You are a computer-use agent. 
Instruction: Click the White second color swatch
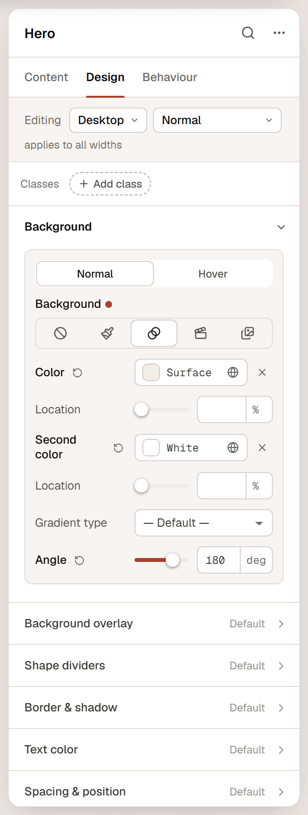coord(151,448)
